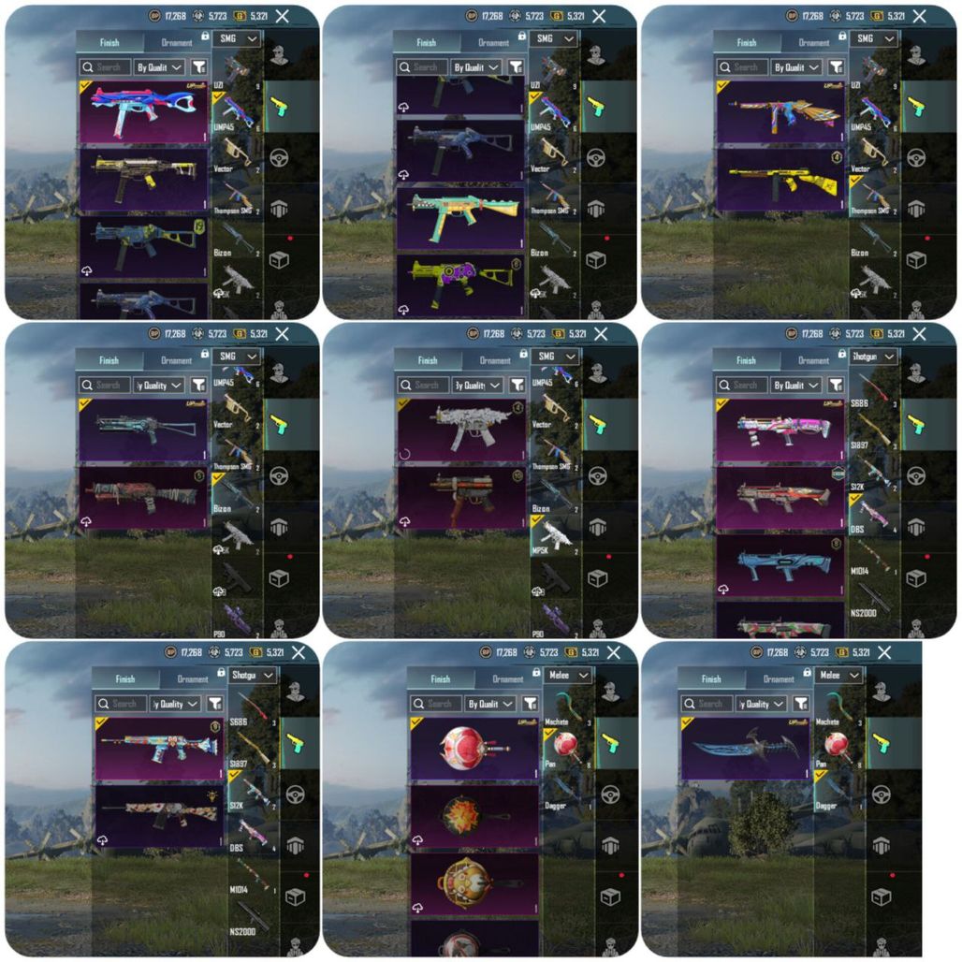This screenshot has width=962, height=962.
Task: Tap download cloud icon on fiery explosion pan skin
Action: pyautogui.click(x=417, y=839)
